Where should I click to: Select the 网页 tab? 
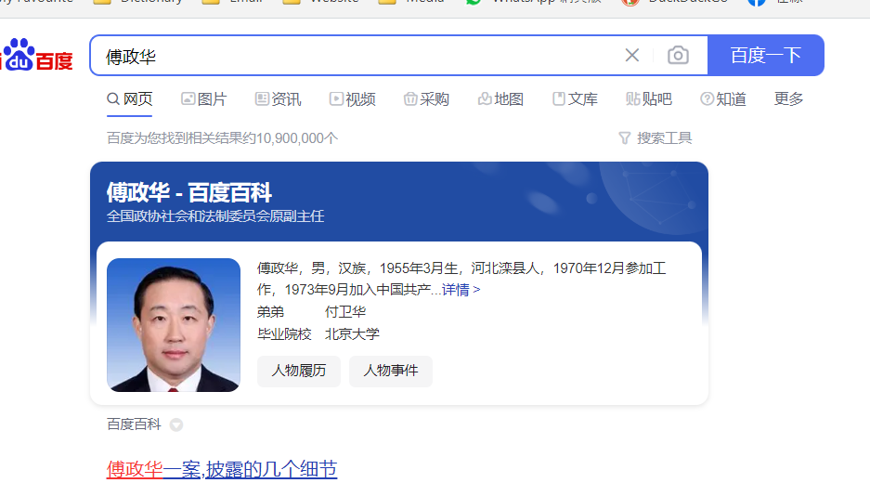130,99
